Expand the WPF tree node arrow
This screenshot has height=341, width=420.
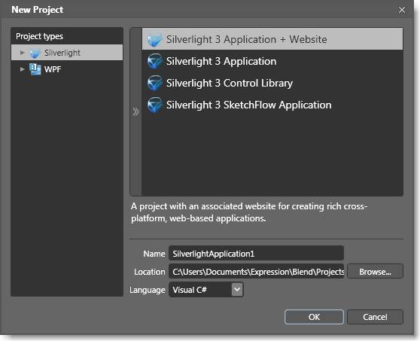[23, 69]
